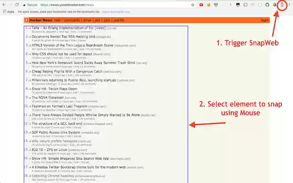Click 'Import bookmarks now' link
This screenshot has width=293, height=183.
pos(116,11)
